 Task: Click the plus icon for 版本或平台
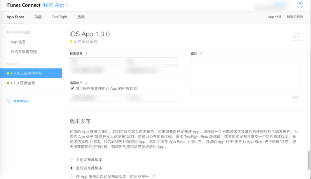tap(9, 101)
